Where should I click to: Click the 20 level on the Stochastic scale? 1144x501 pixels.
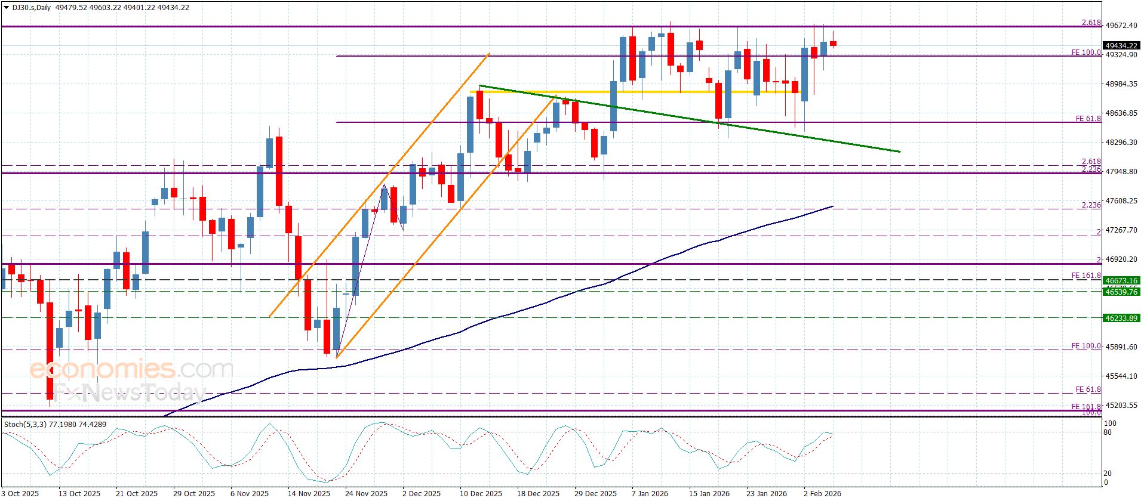pos(1108,474)
